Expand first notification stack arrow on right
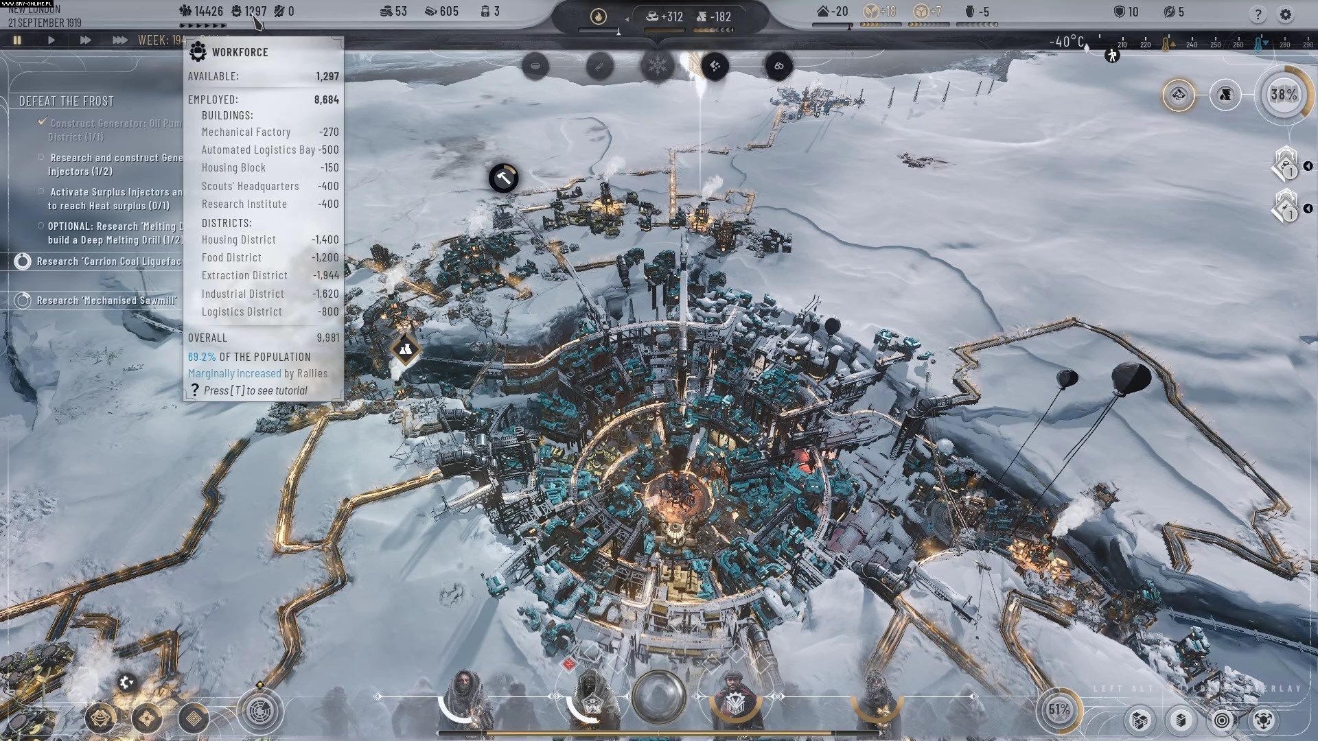Screen dimensions: 1318x741 [x=1308, y=166]
